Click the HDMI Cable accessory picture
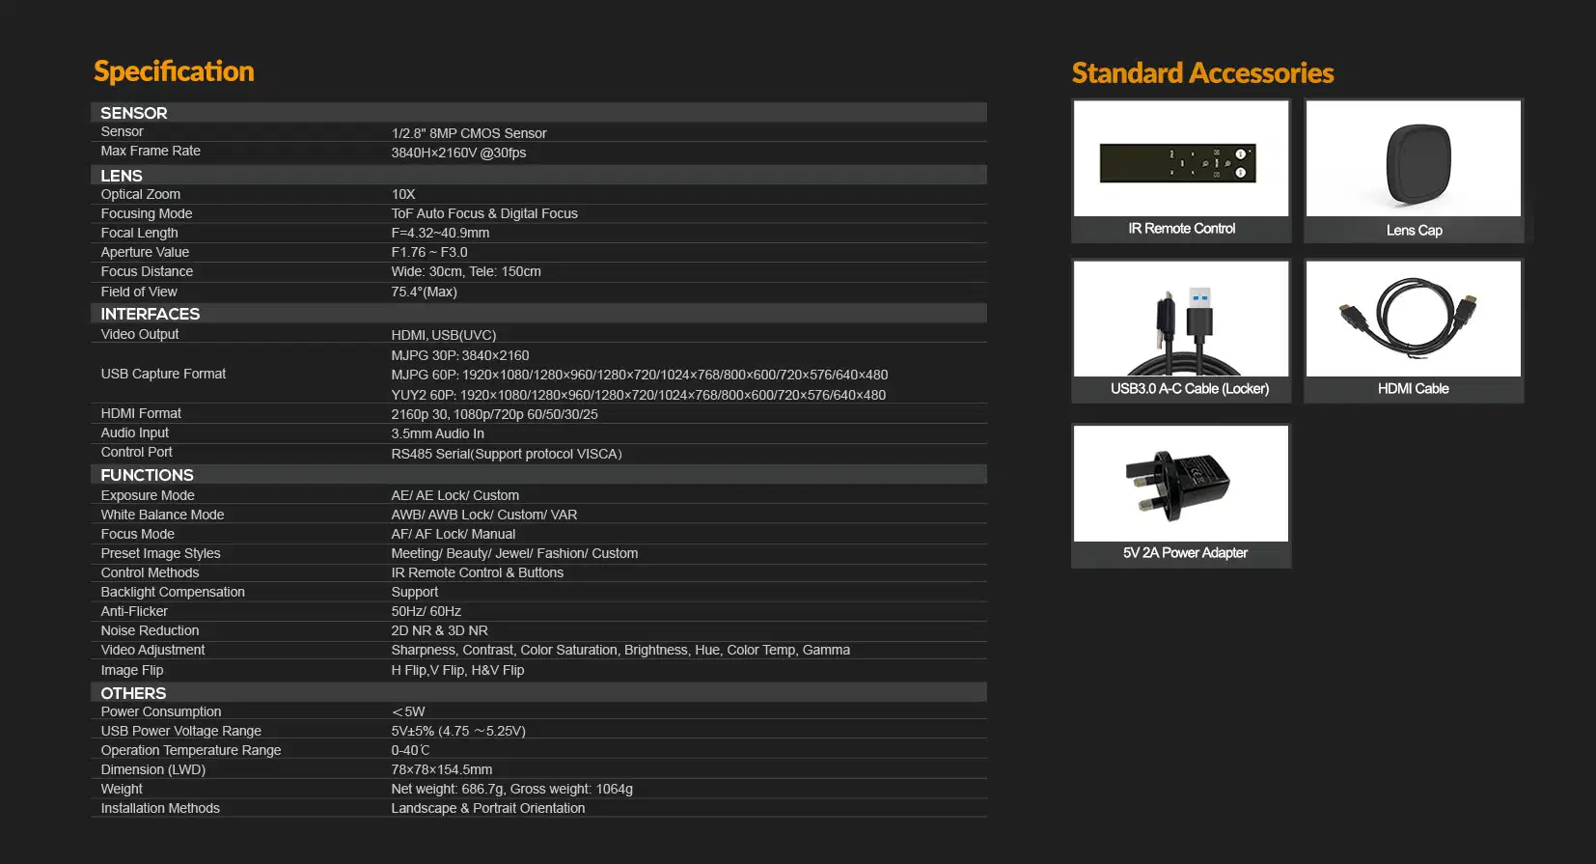This screenshot has width=1596, height=864. coord(1414,320)
